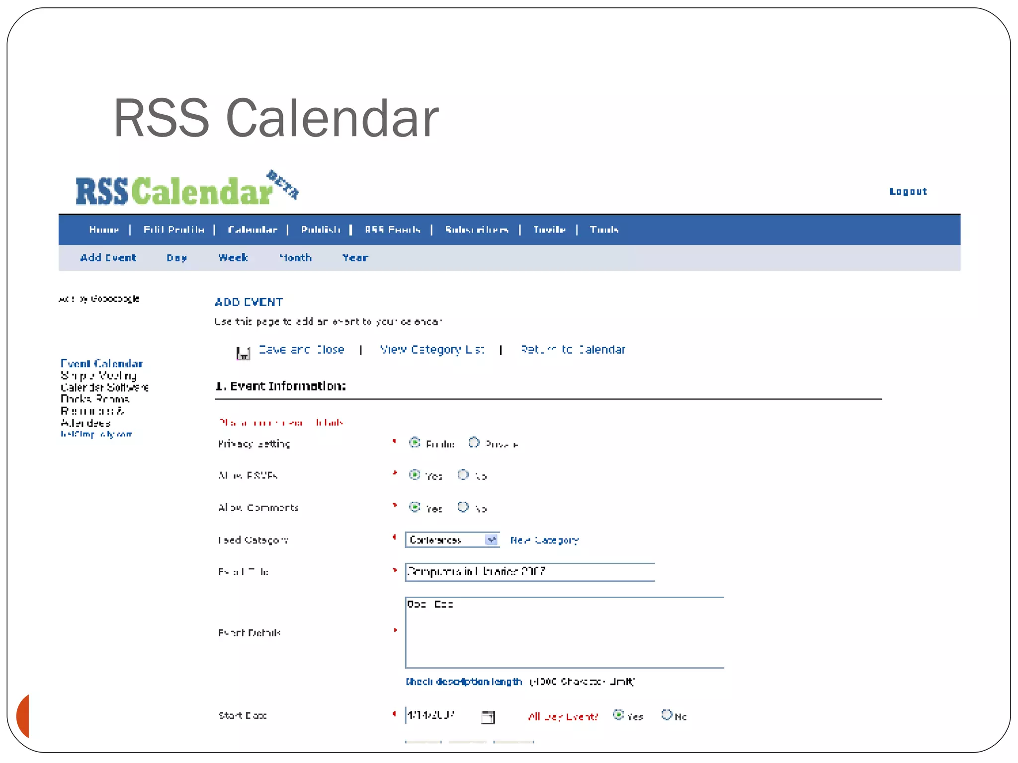Click the floppy disk save icon
Image resolution: width=1018 pixels, height=763 pixels.
point(243,353)
